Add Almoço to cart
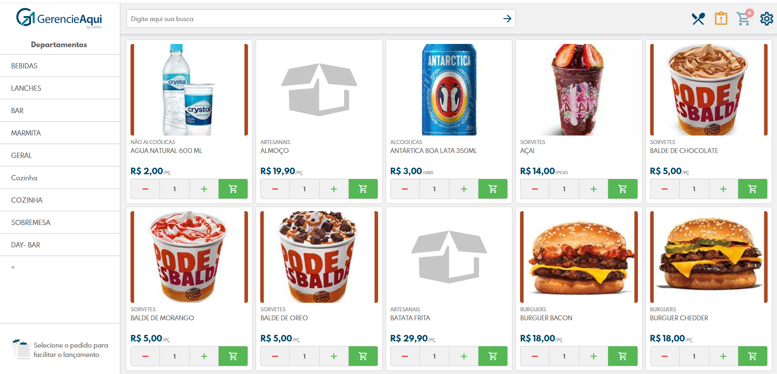This screenshot has width=777, height=374. [363, 189]
